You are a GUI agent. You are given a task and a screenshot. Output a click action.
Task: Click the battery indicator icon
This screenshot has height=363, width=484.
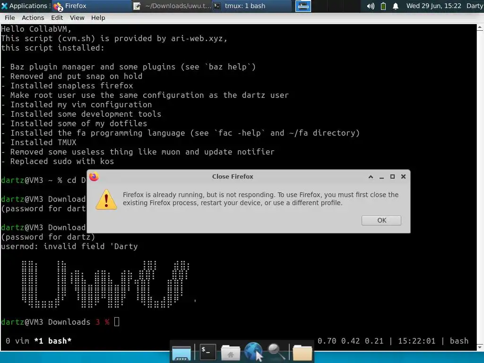[x=383, y=6]
